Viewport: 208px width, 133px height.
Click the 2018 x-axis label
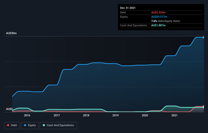click(x=86, y=115)
